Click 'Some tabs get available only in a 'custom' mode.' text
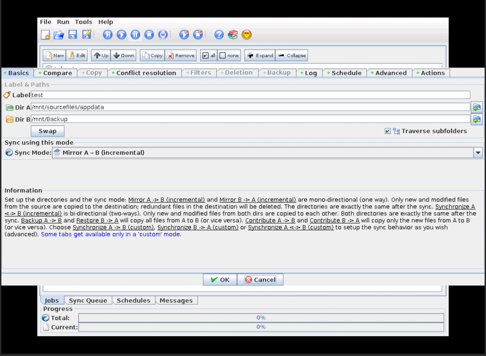The height and width of the screenshot is (356, 486). pyautogui.click(x=111, y=235)
